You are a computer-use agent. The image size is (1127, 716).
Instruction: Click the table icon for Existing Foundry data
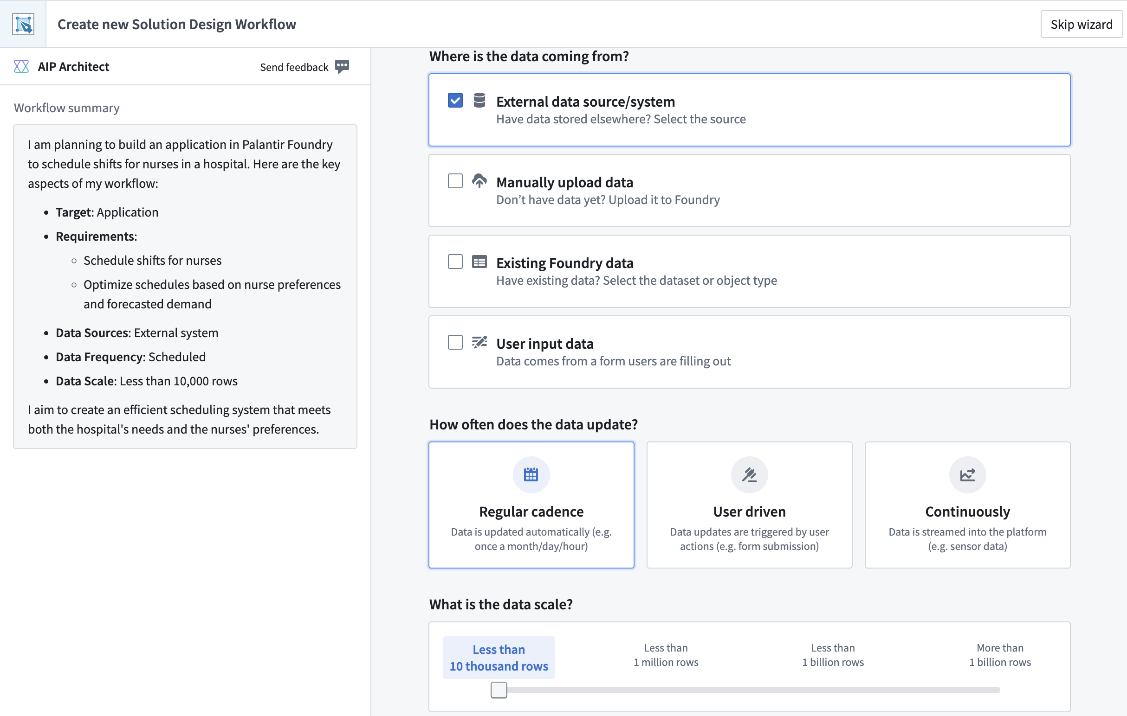coord(479,262)
